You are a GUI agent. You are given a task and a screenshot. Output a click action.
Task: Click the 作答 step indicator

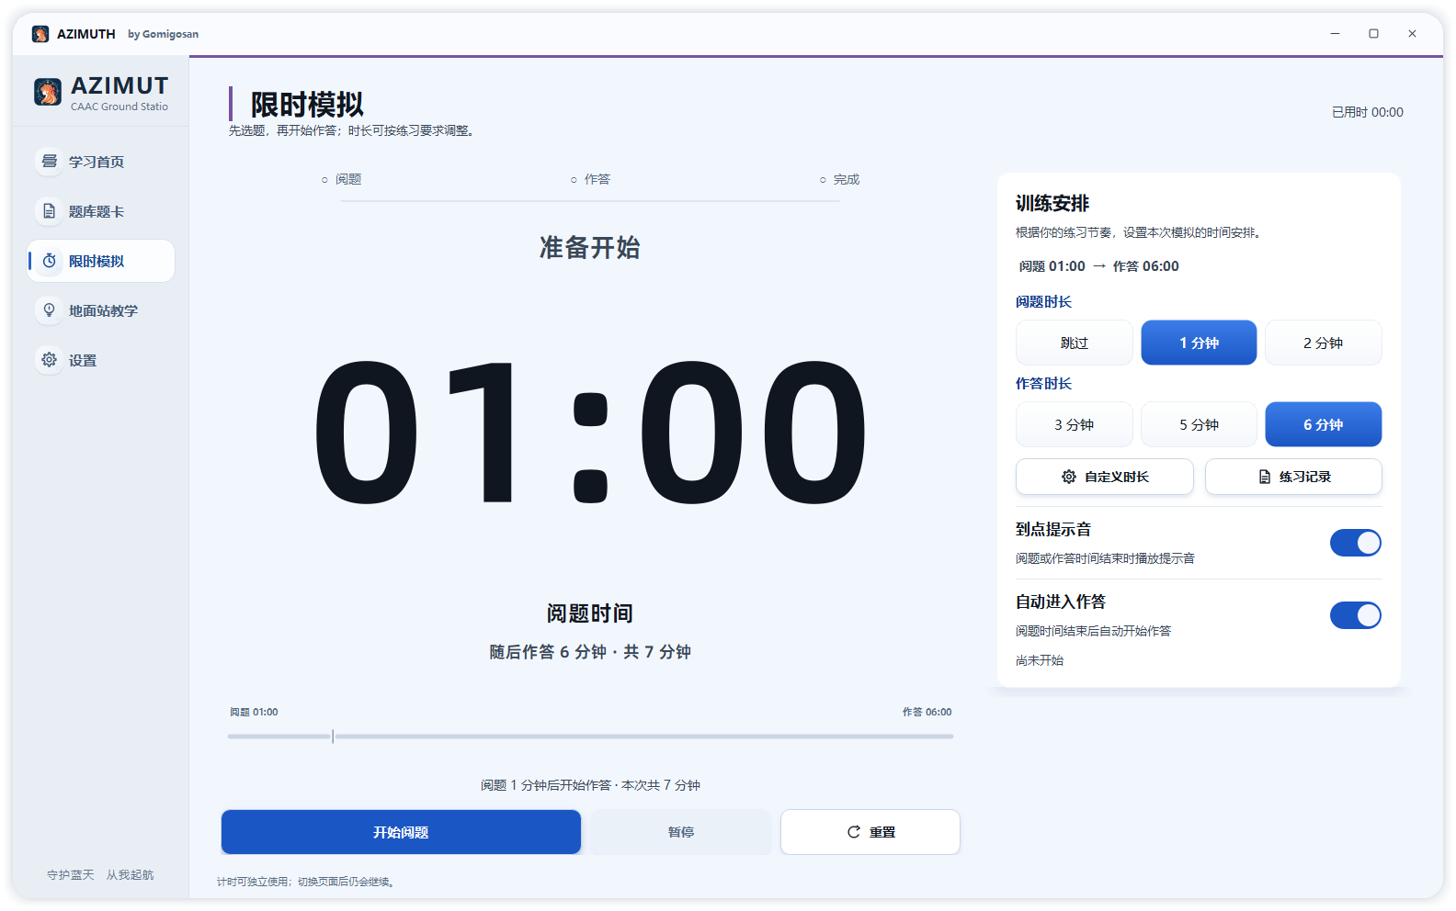click(x=590, y=179)
